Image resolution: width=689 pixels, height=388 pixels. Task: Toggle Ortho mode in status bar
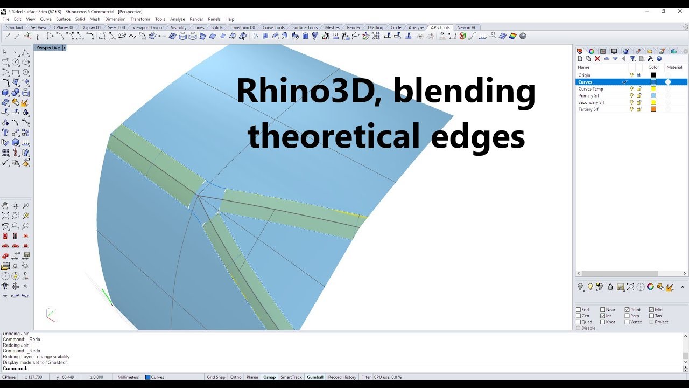(236, 377)
